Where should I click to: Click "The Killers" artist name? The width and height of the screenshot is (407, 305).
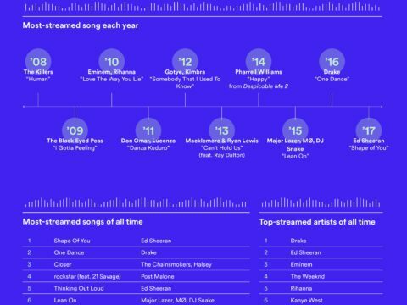(x=38, y=72)
